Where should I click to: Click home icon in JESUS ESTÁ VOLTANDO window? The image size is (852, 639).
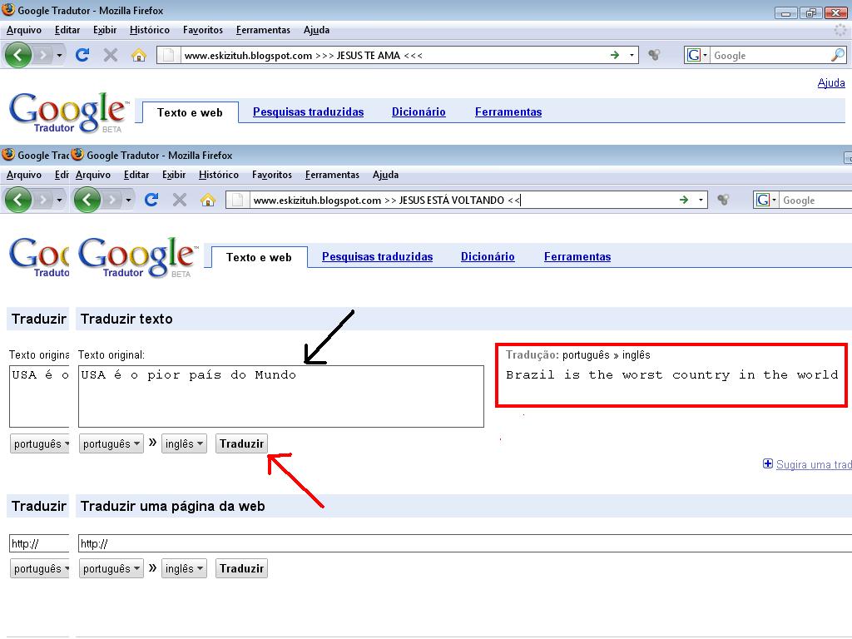point(208,200)
